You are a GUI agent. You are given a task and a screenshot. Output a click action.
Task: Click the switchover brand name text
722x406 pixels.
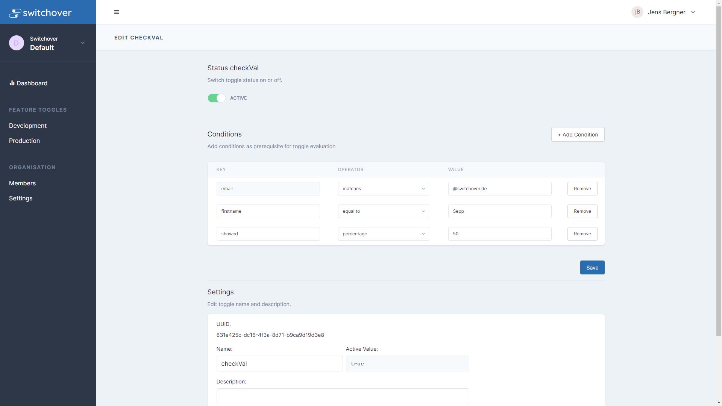47,13
